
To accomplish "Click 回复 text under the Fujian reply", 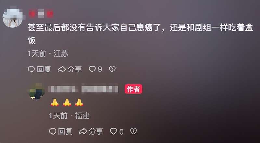I will (x=65, y=131).
